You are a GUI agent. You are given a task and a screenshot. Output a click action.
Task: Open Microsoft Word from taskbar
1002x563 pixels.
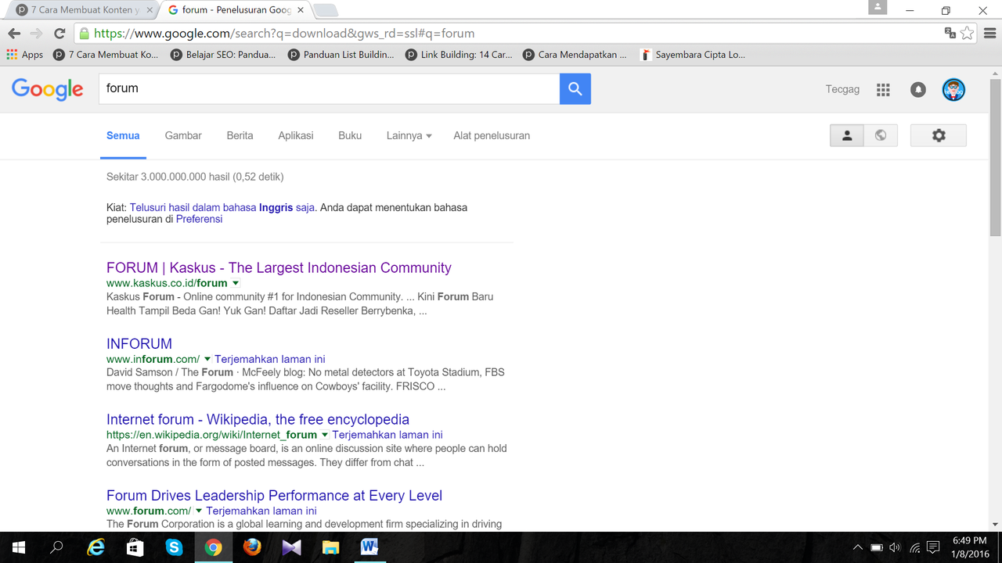click(369, 547)
